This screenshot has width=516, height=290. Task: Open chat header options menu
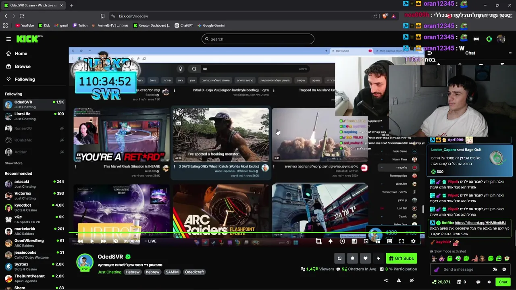(510, 53)
